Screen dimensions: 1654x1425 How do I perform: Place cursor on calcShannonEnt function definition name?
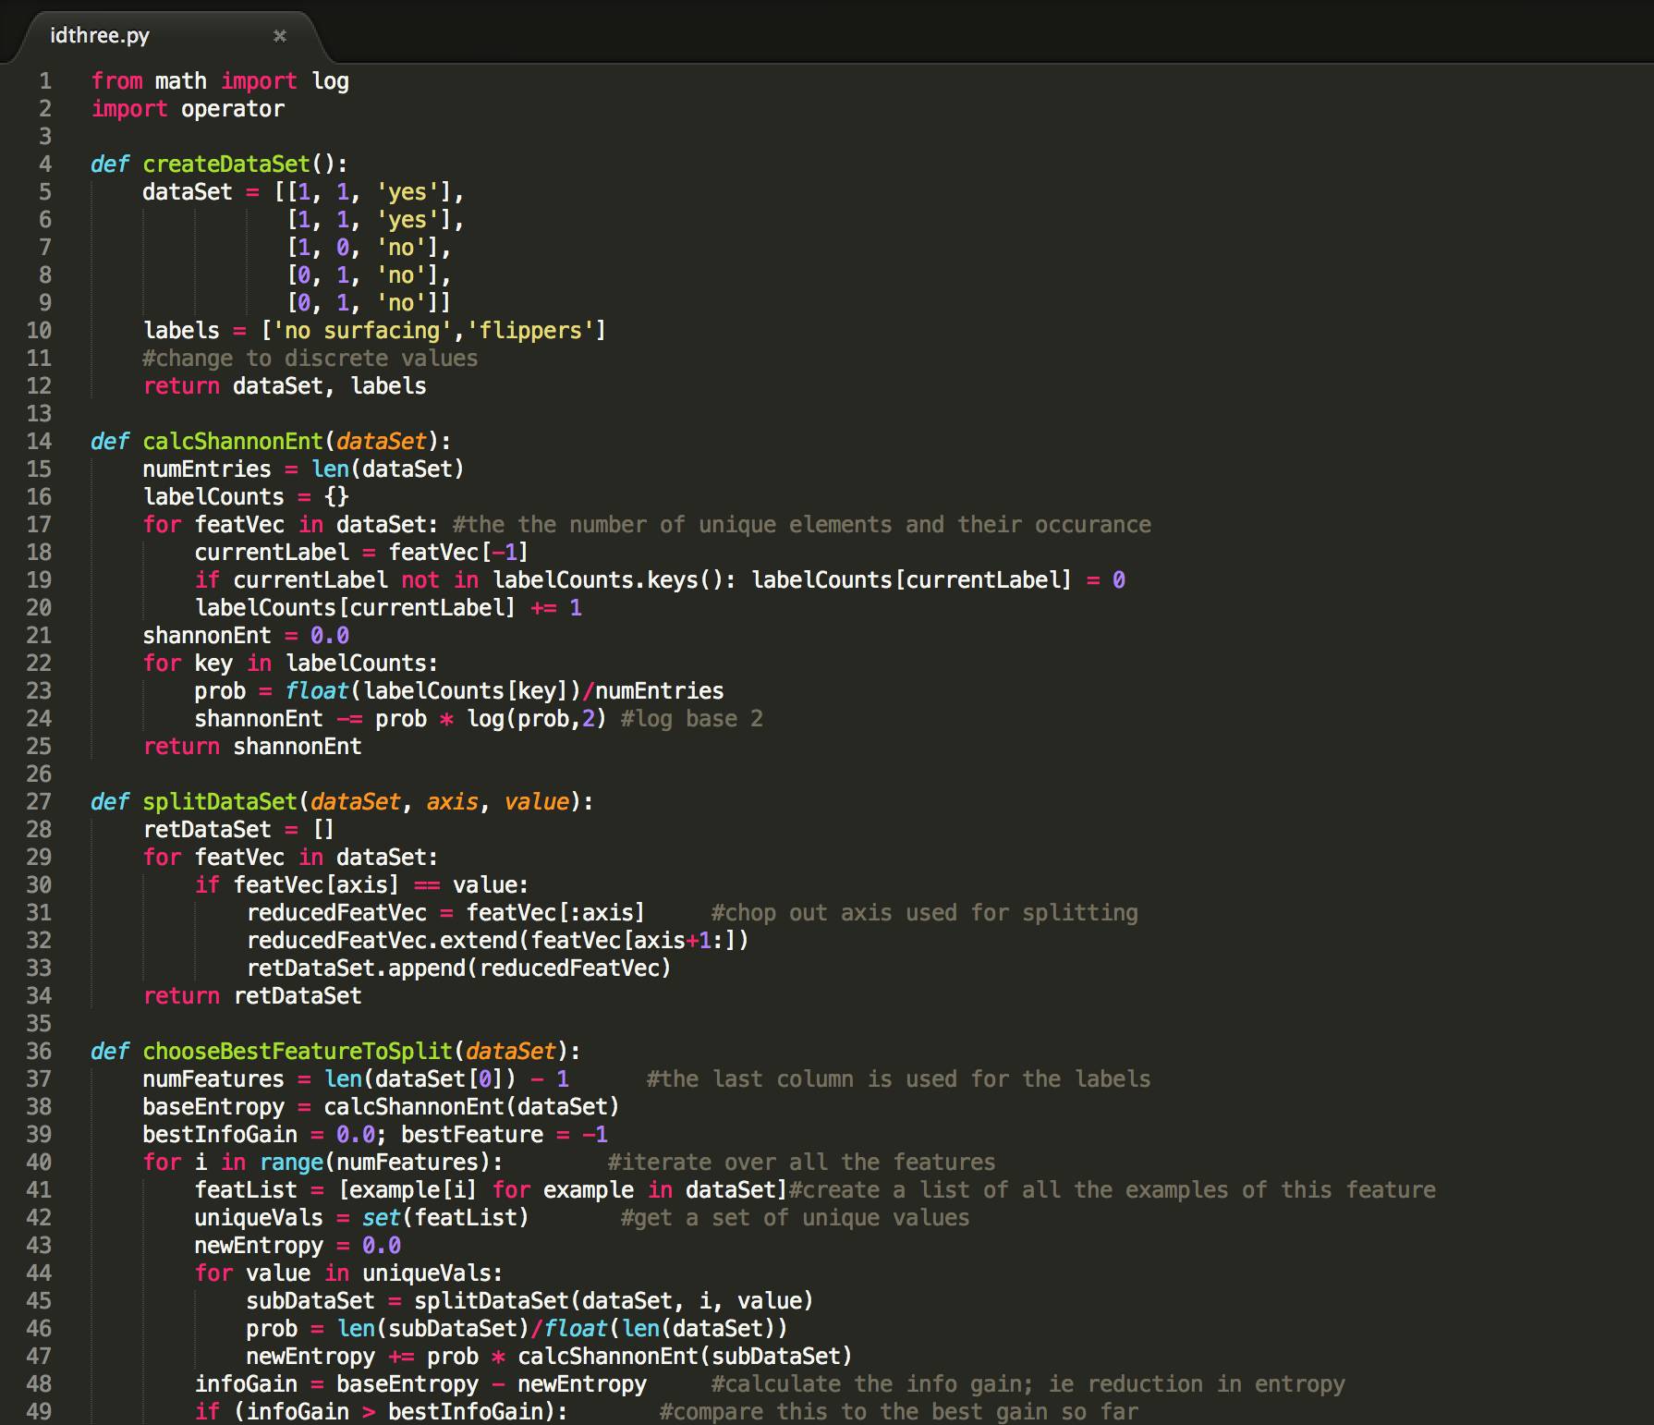[233, 442]
